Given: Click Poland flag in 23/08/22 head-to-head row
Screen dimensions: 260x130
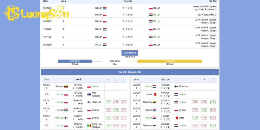Looking at the screenshot, I should [105, 21].
